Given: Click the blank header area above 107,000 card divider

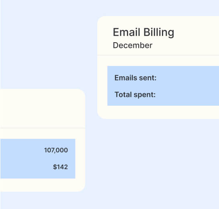Looking at the screenshot, I should pos(42,108).
